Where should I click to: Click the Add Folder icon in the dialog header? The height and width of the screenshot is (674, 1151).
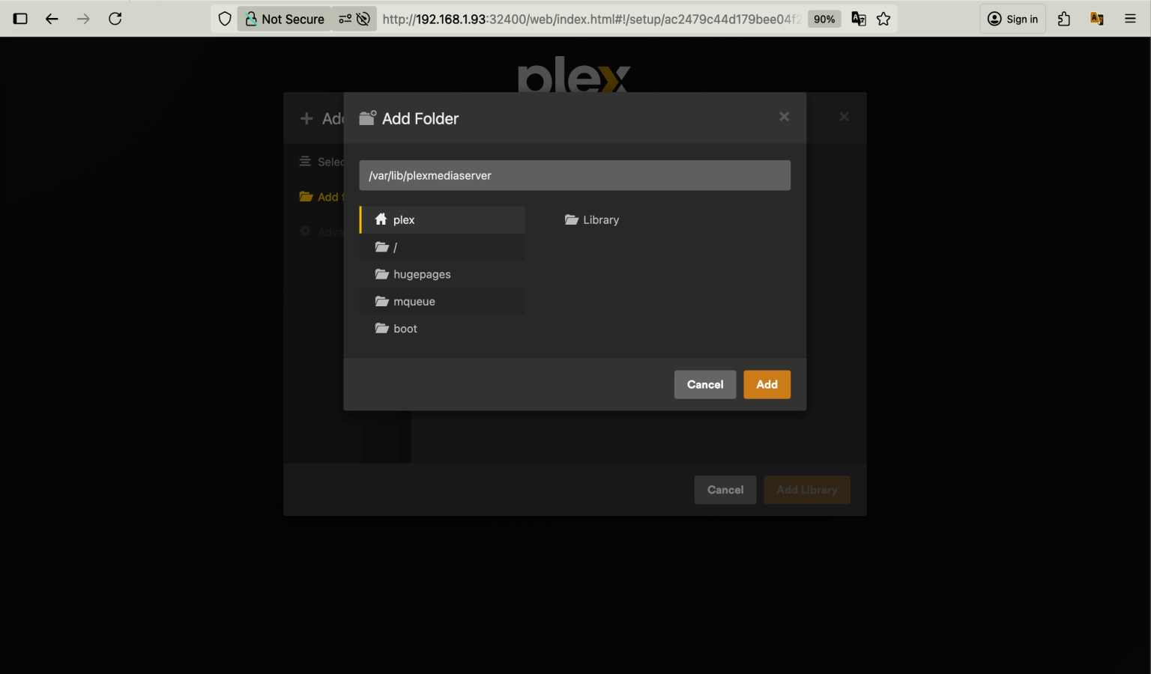pyautogui.click(x=367, y=118)
